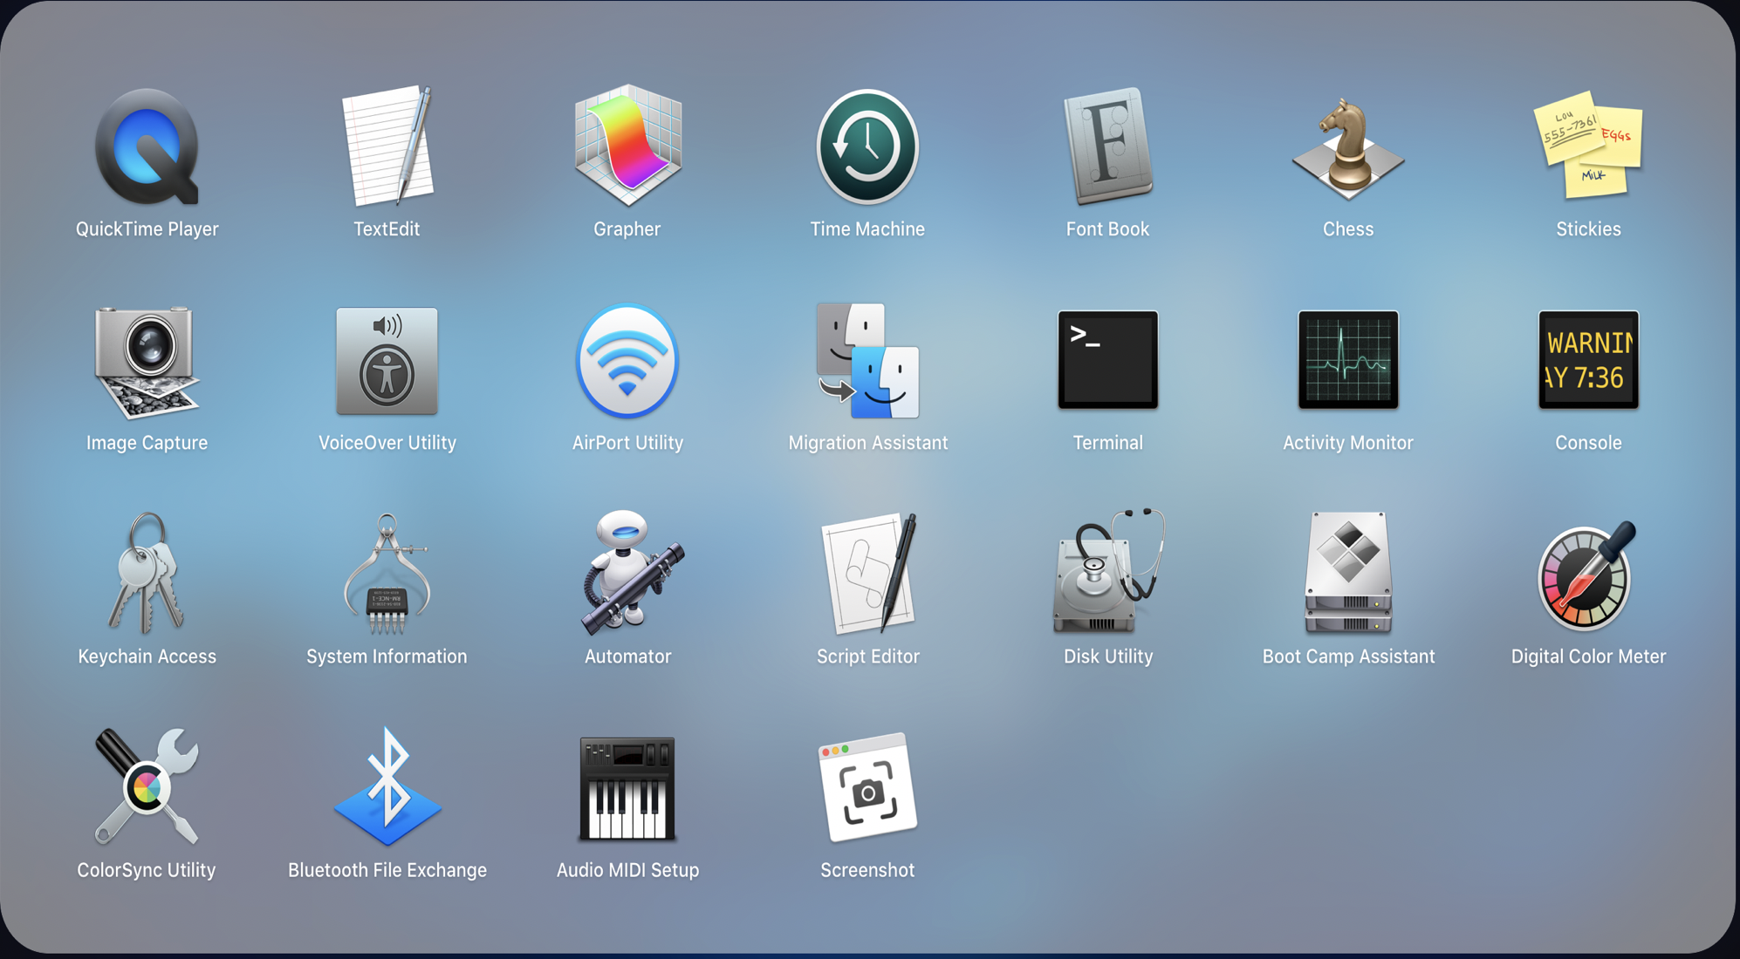Open the Console app
Screen dimensions: 1740x959
point(1588,361)
